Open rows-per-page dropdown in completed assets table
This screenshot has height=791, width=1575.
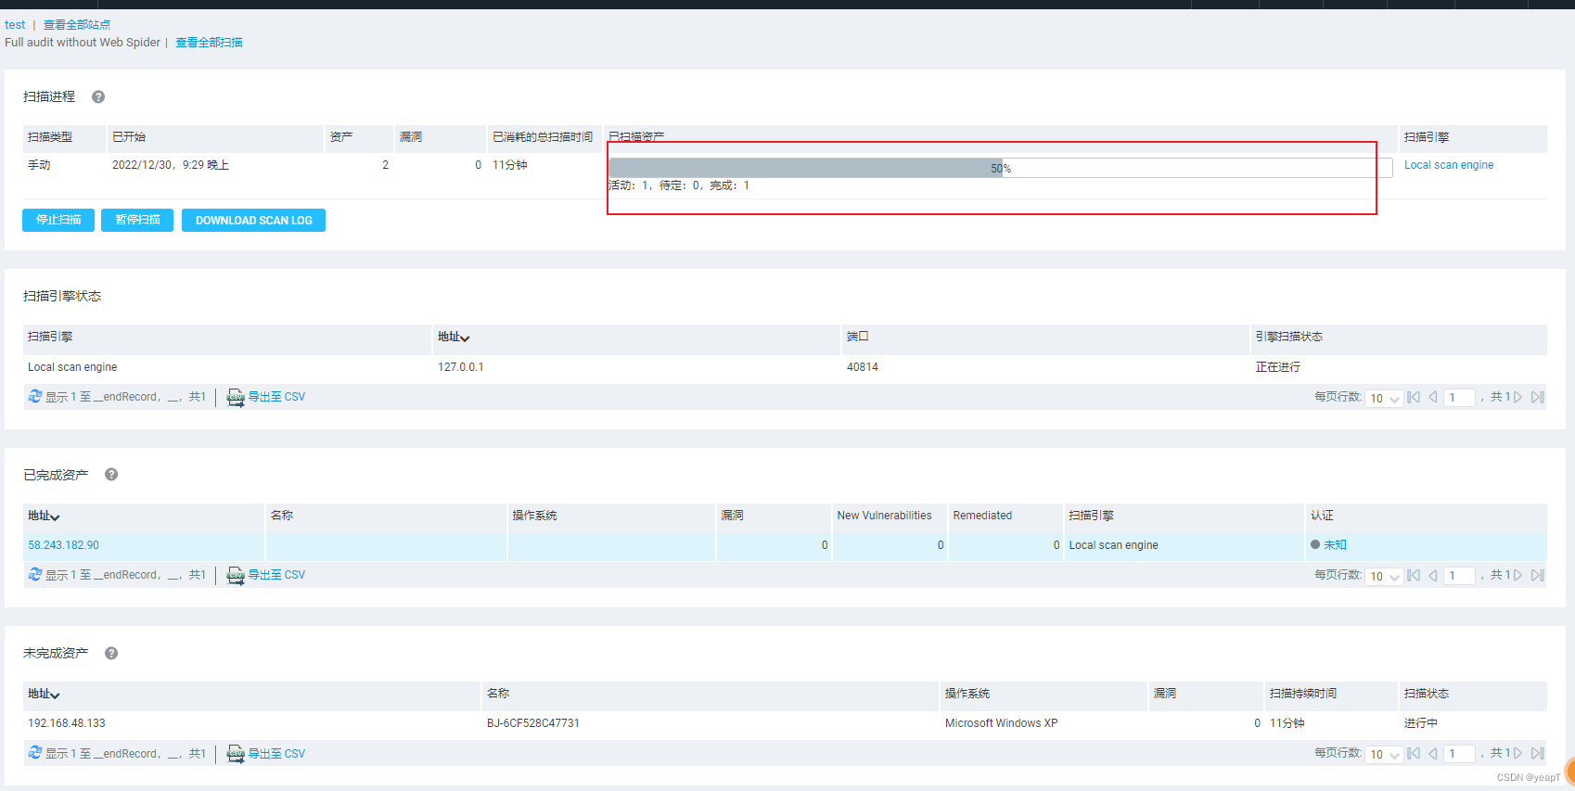(x=1384, y=576)
